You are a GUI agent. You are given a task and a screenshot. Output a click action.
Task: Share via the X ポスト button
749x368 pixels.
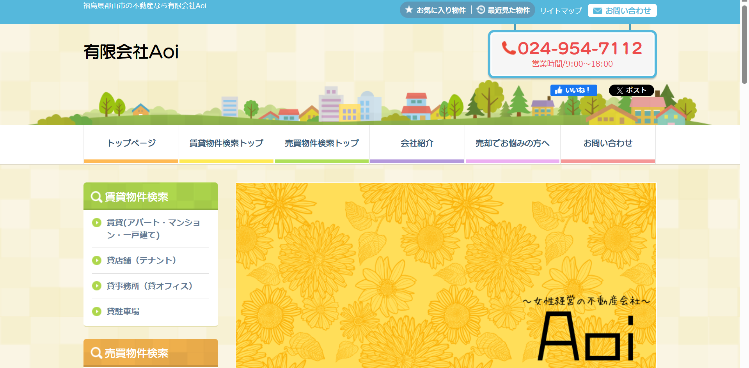pos(631,90)
